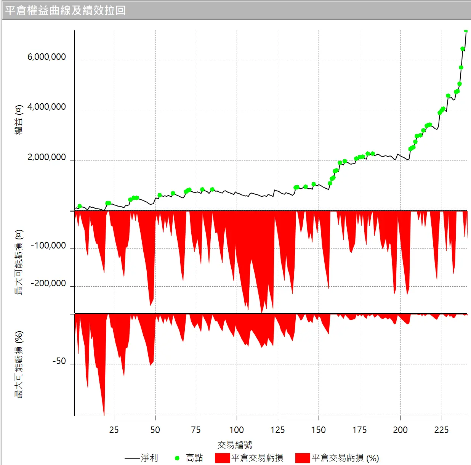Click the 平倉交易虧損 (%) legend label

pos(345,458)
